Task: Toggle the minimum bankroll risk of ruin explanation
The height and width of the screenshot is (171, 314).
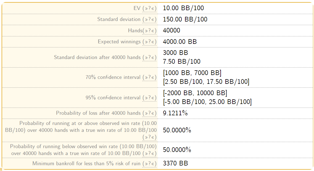Action: coord(149,163)
